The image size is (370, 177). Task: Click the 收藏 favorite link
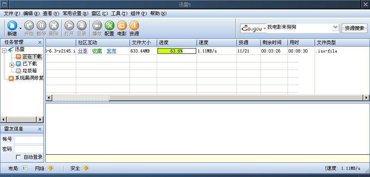pos(97,51)
